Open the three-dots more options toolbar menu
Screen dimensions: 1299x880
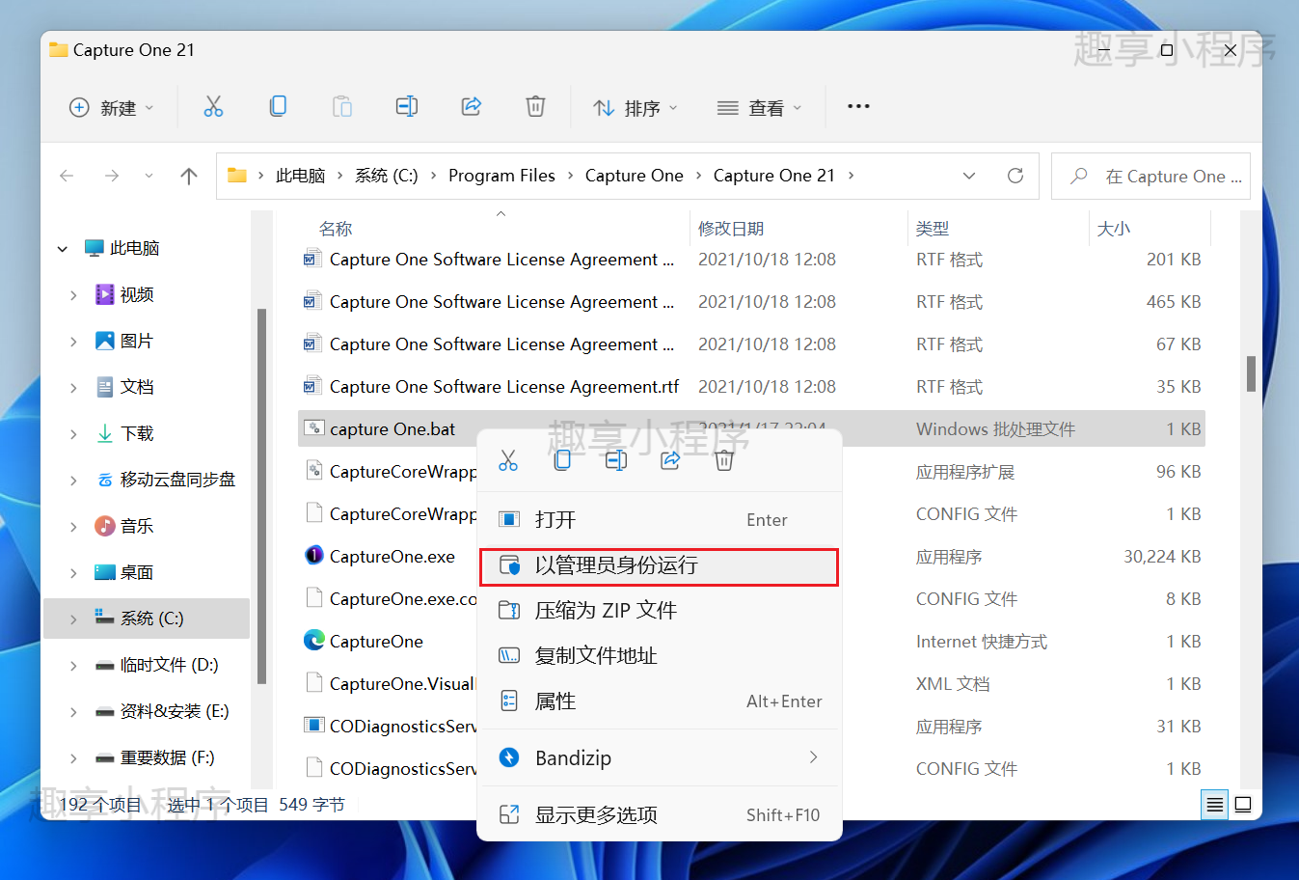coord(858,106)
